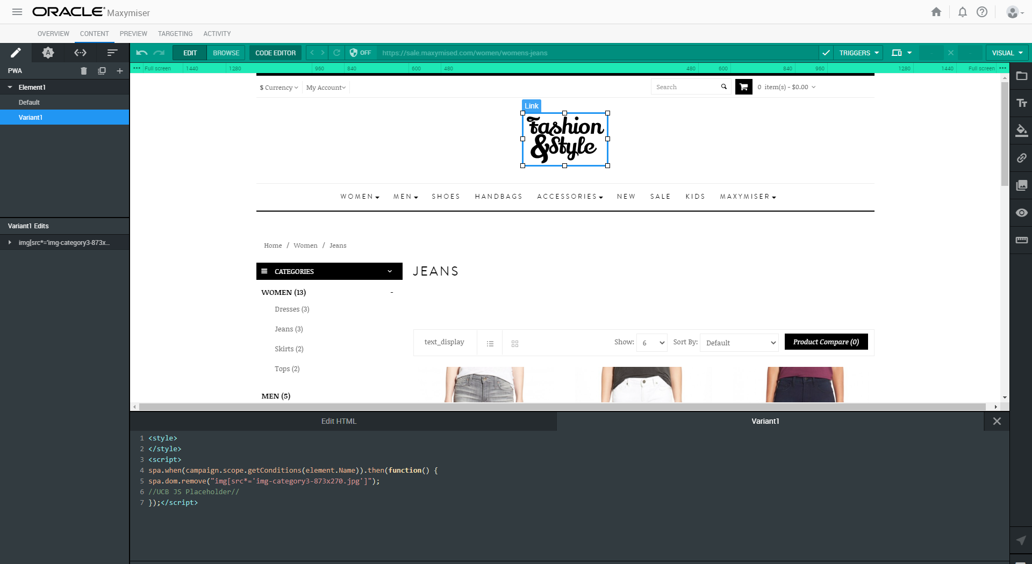Open the VISUAL mode dropdown
The width and height of the screenshot is (1032, 564).
(1007, 53)
